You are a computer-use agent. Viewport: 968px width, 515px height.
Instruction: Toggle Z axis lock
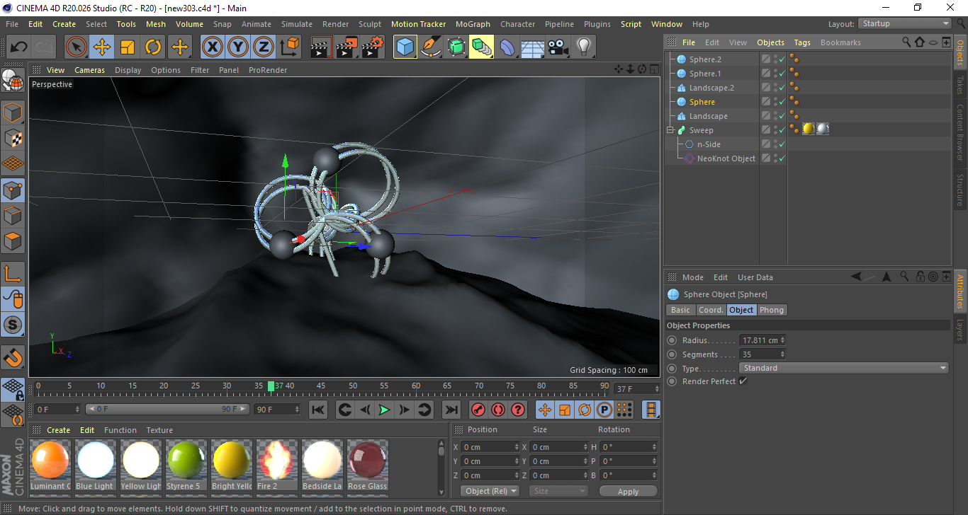coord(263,47)
